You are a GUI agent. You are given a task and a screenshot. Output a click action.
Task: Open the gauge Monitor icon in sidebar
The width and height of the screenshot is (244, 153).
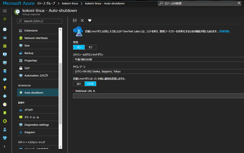tap(5, 104)
